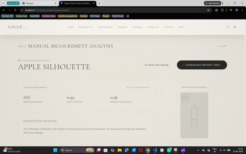Show hidden system tray icons chevron

coord(198,150)
